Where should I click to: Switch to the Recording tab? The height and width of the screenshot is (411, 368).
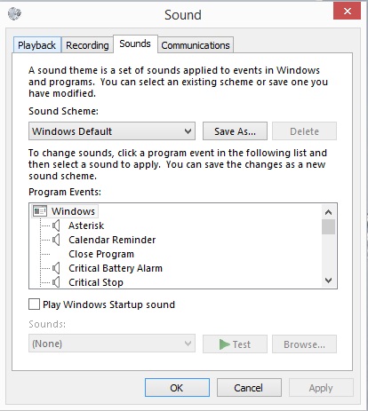(x=87, y=45)
